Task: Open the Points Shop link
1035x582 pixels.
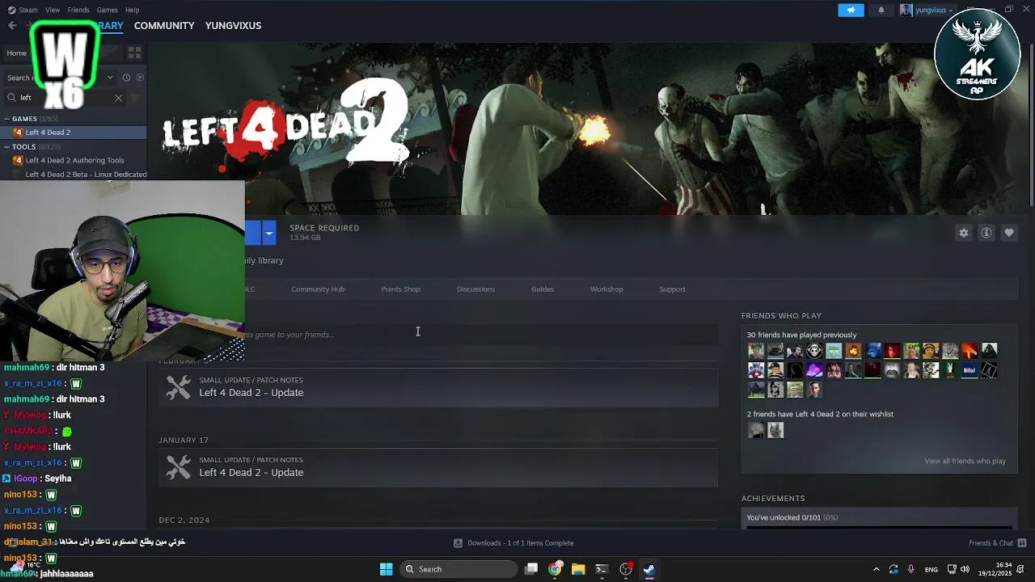Action: [x=400, y=289]
